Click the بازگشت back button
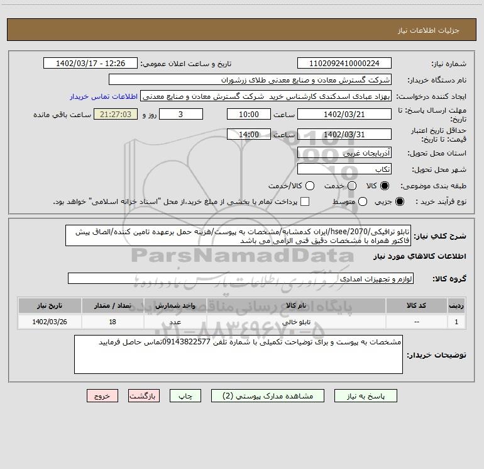484x469 pixels. pyautogui.click(x=144, y=396)
